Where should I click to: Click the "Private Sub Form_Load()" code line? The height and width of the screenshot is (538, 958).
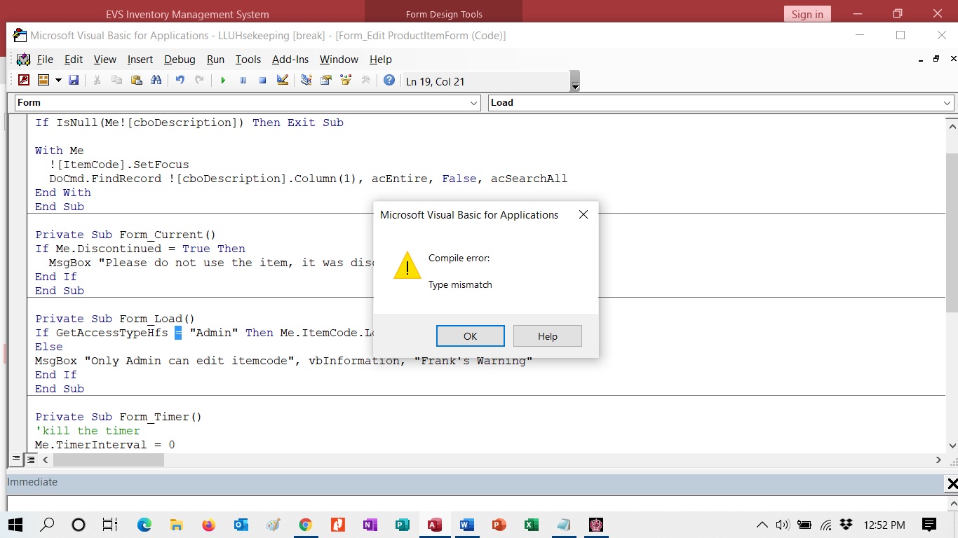[x=115, y=319]
